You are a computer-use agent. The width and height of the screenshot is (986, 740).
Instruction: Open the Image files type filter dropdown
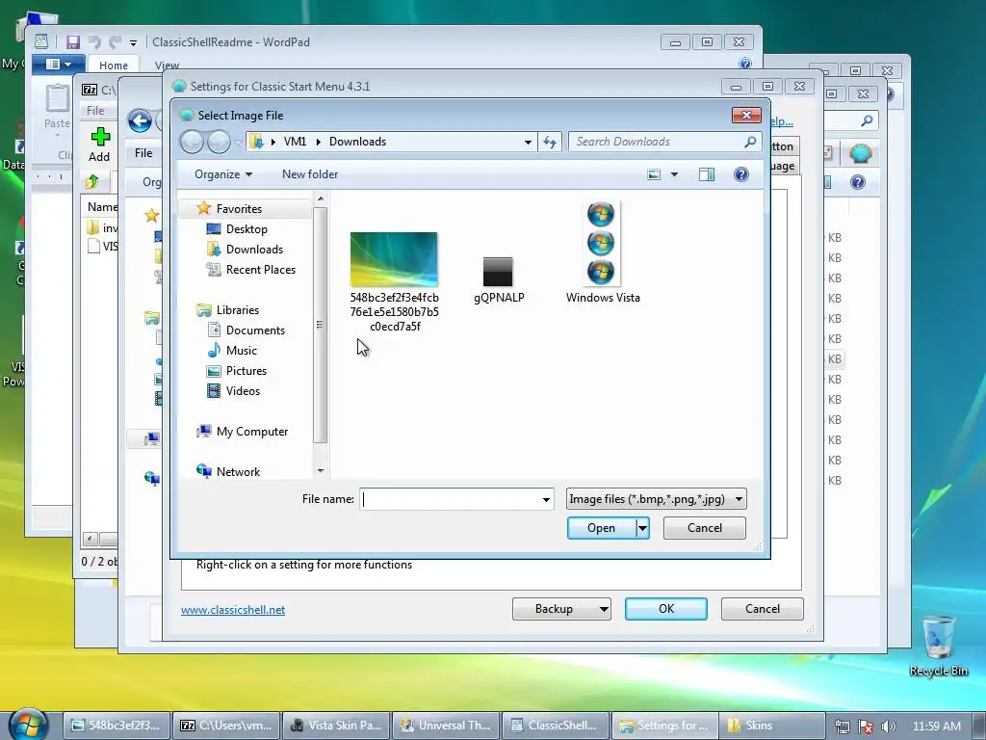pyautogui.click(x=656, y=499)
